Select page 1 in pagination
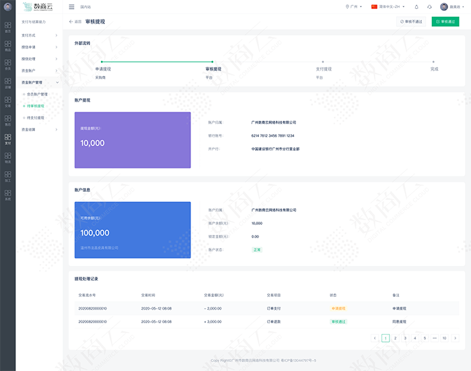Viewport: 471px width, 371px height. pyautogui.click(x=386, y=338)
